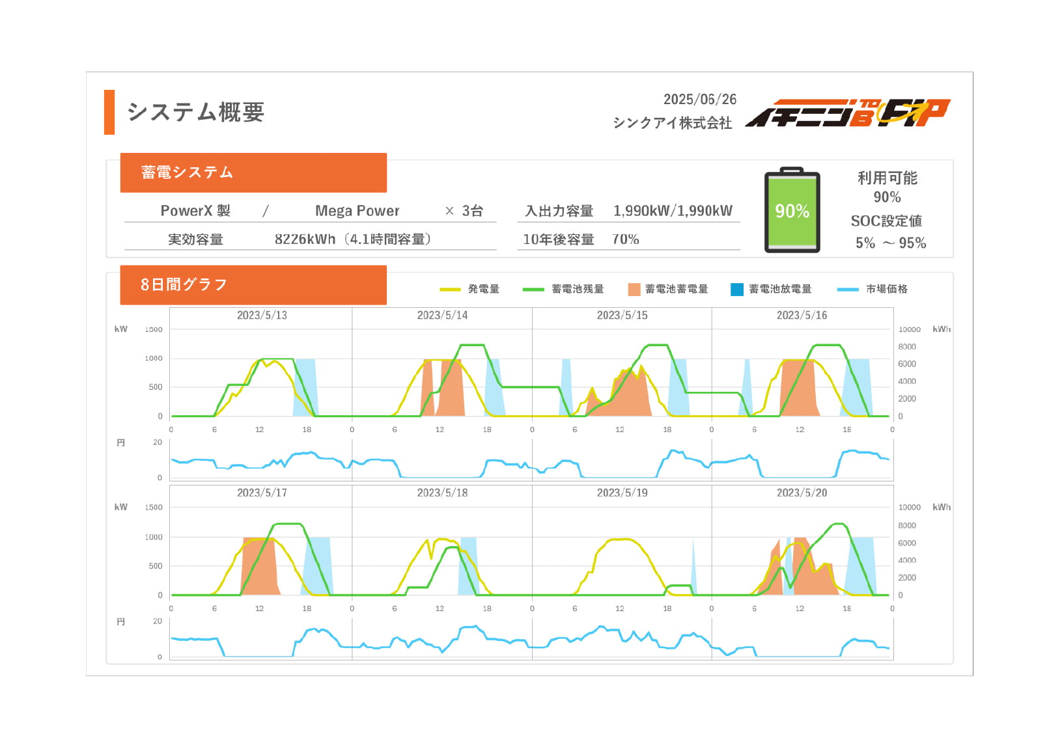Click the 2023/5/17 chart title
The image size is (1062, 751).
point(262,493)
